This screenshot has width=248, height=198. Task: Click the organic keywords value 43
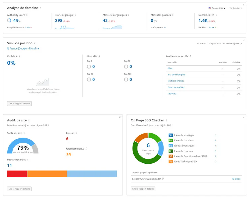(x=105, y=21)
